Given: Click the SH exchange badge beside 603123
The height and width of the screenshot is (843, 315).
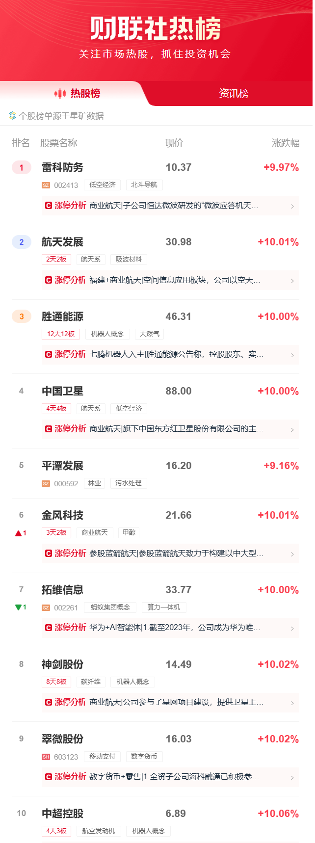Looking at the screenshot, I should (x=46, y=757).
